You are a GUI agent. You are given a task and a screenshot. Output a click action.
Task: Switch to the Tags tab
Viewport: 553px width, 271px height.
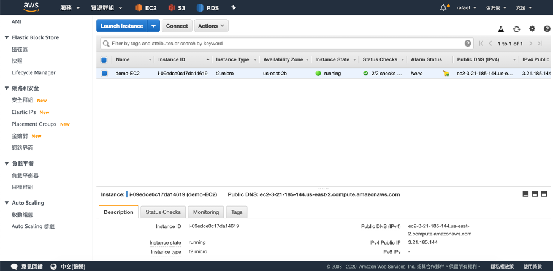coord(237,212)
